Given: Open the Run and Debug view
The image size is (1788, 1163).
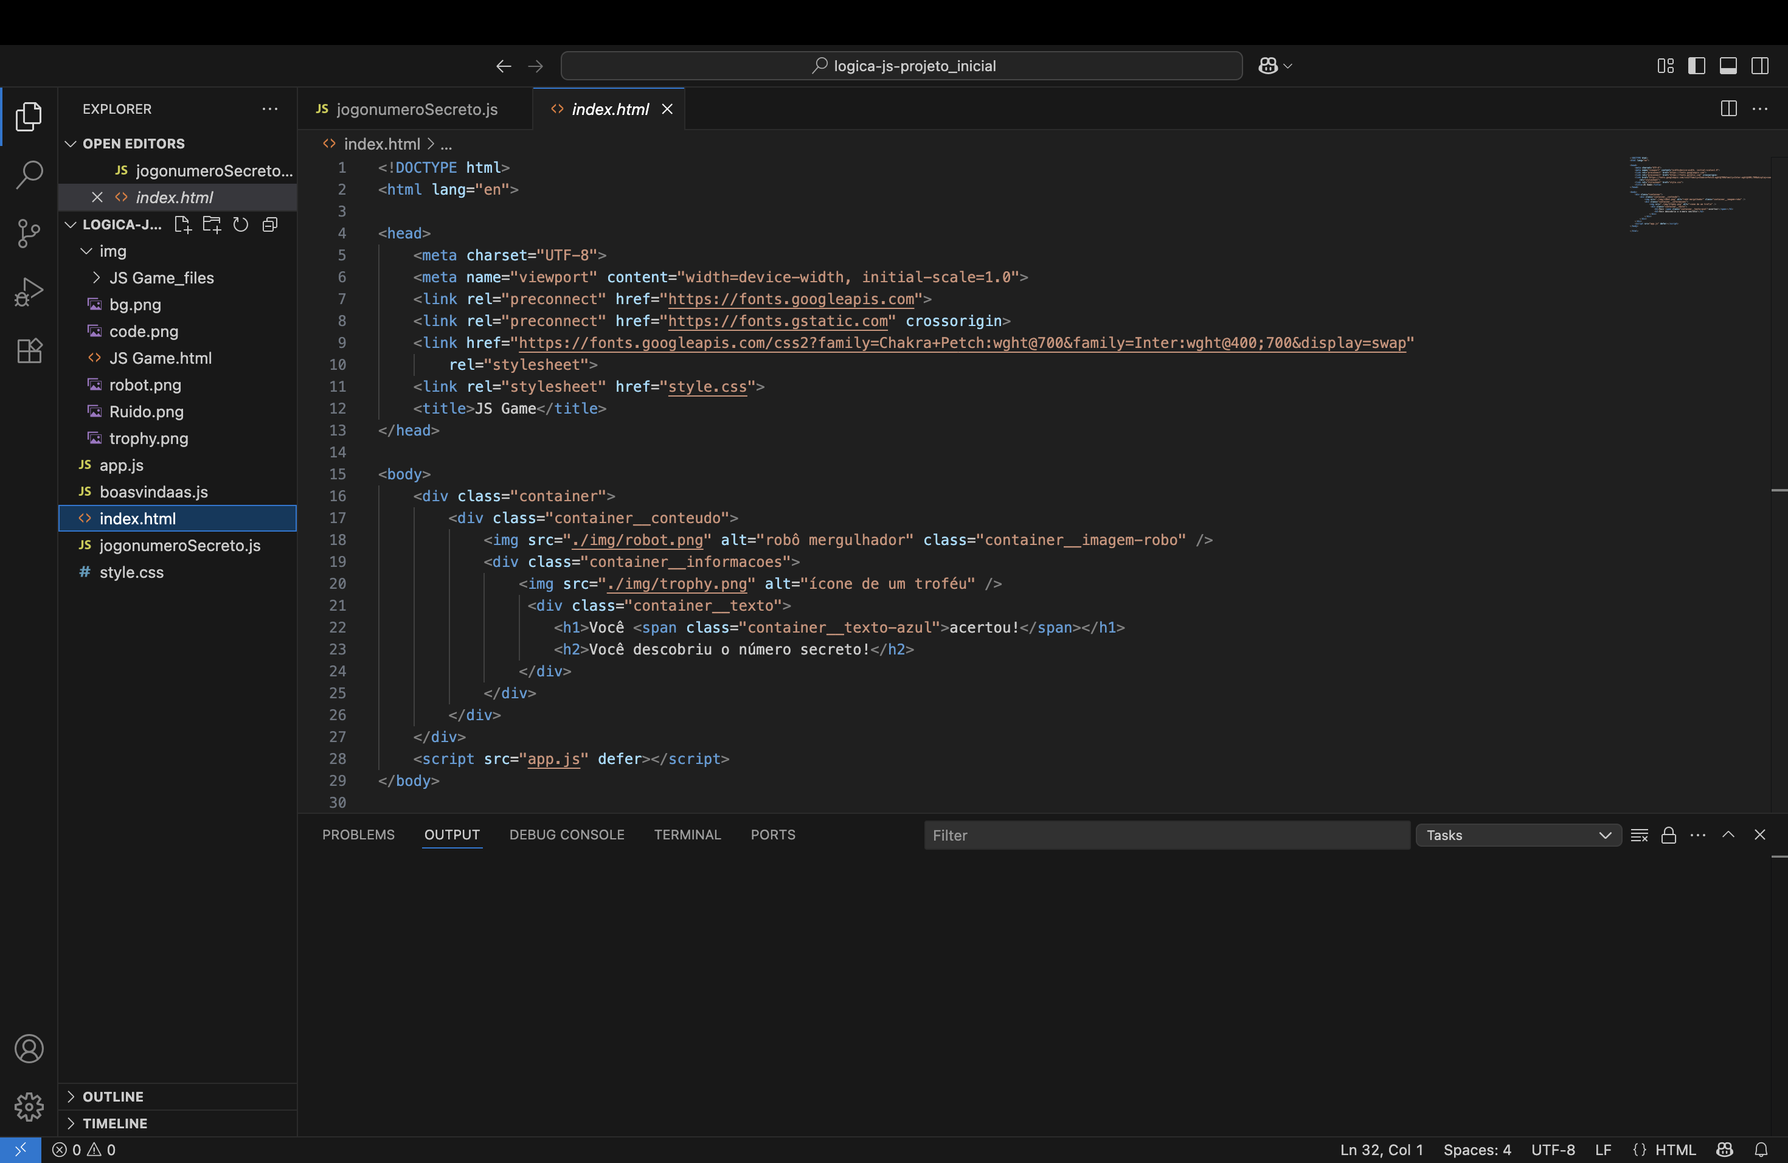Looking at the screenshot, I should tap(29, 291).
